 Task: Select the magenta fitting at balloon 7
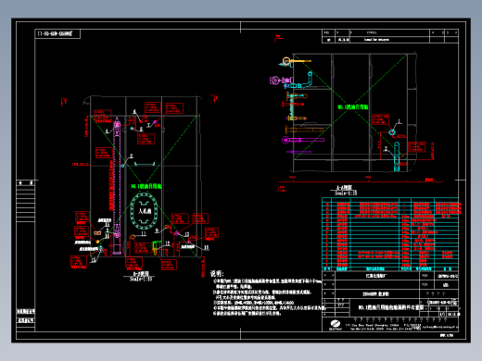[156, 122]
